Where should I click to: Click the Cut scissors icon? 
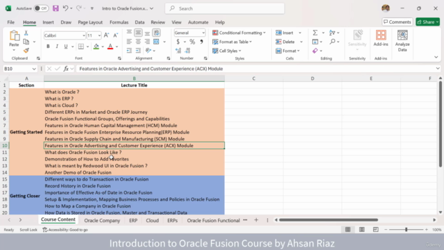(x=26, y=33)
